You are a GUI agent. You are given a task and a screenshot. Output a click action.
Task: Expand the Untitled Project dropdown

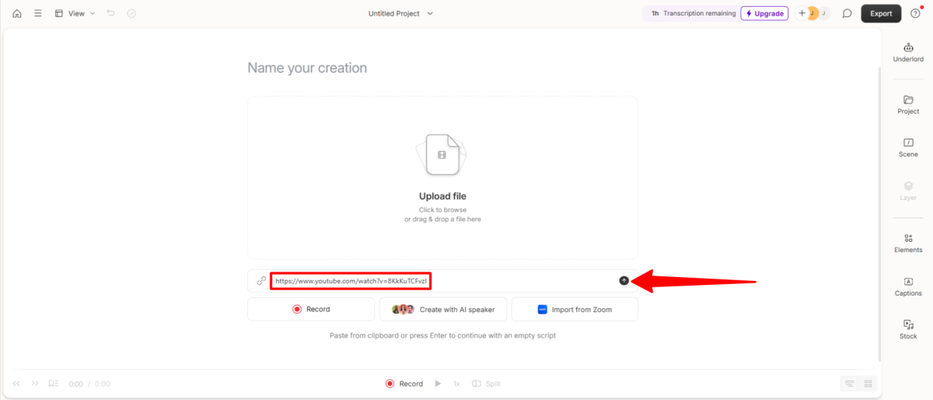coord(400,13)
